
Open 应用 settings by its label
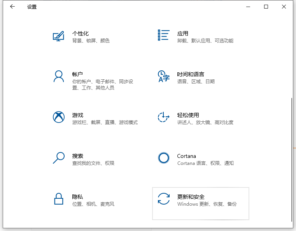coord(182,33)
